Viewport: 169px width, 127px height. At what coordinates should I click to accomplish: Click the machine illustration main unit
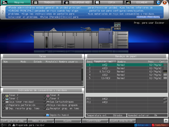tap(105, 37)
